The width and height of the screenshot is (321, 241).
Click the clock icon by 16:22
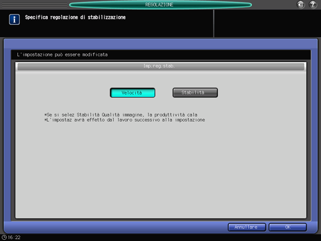point(4,237)
